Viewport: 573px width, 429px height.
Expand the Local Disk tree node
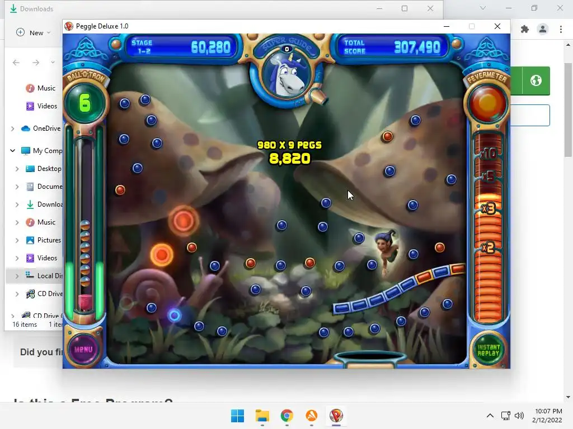pyautogui.click(x=17, y=276)
